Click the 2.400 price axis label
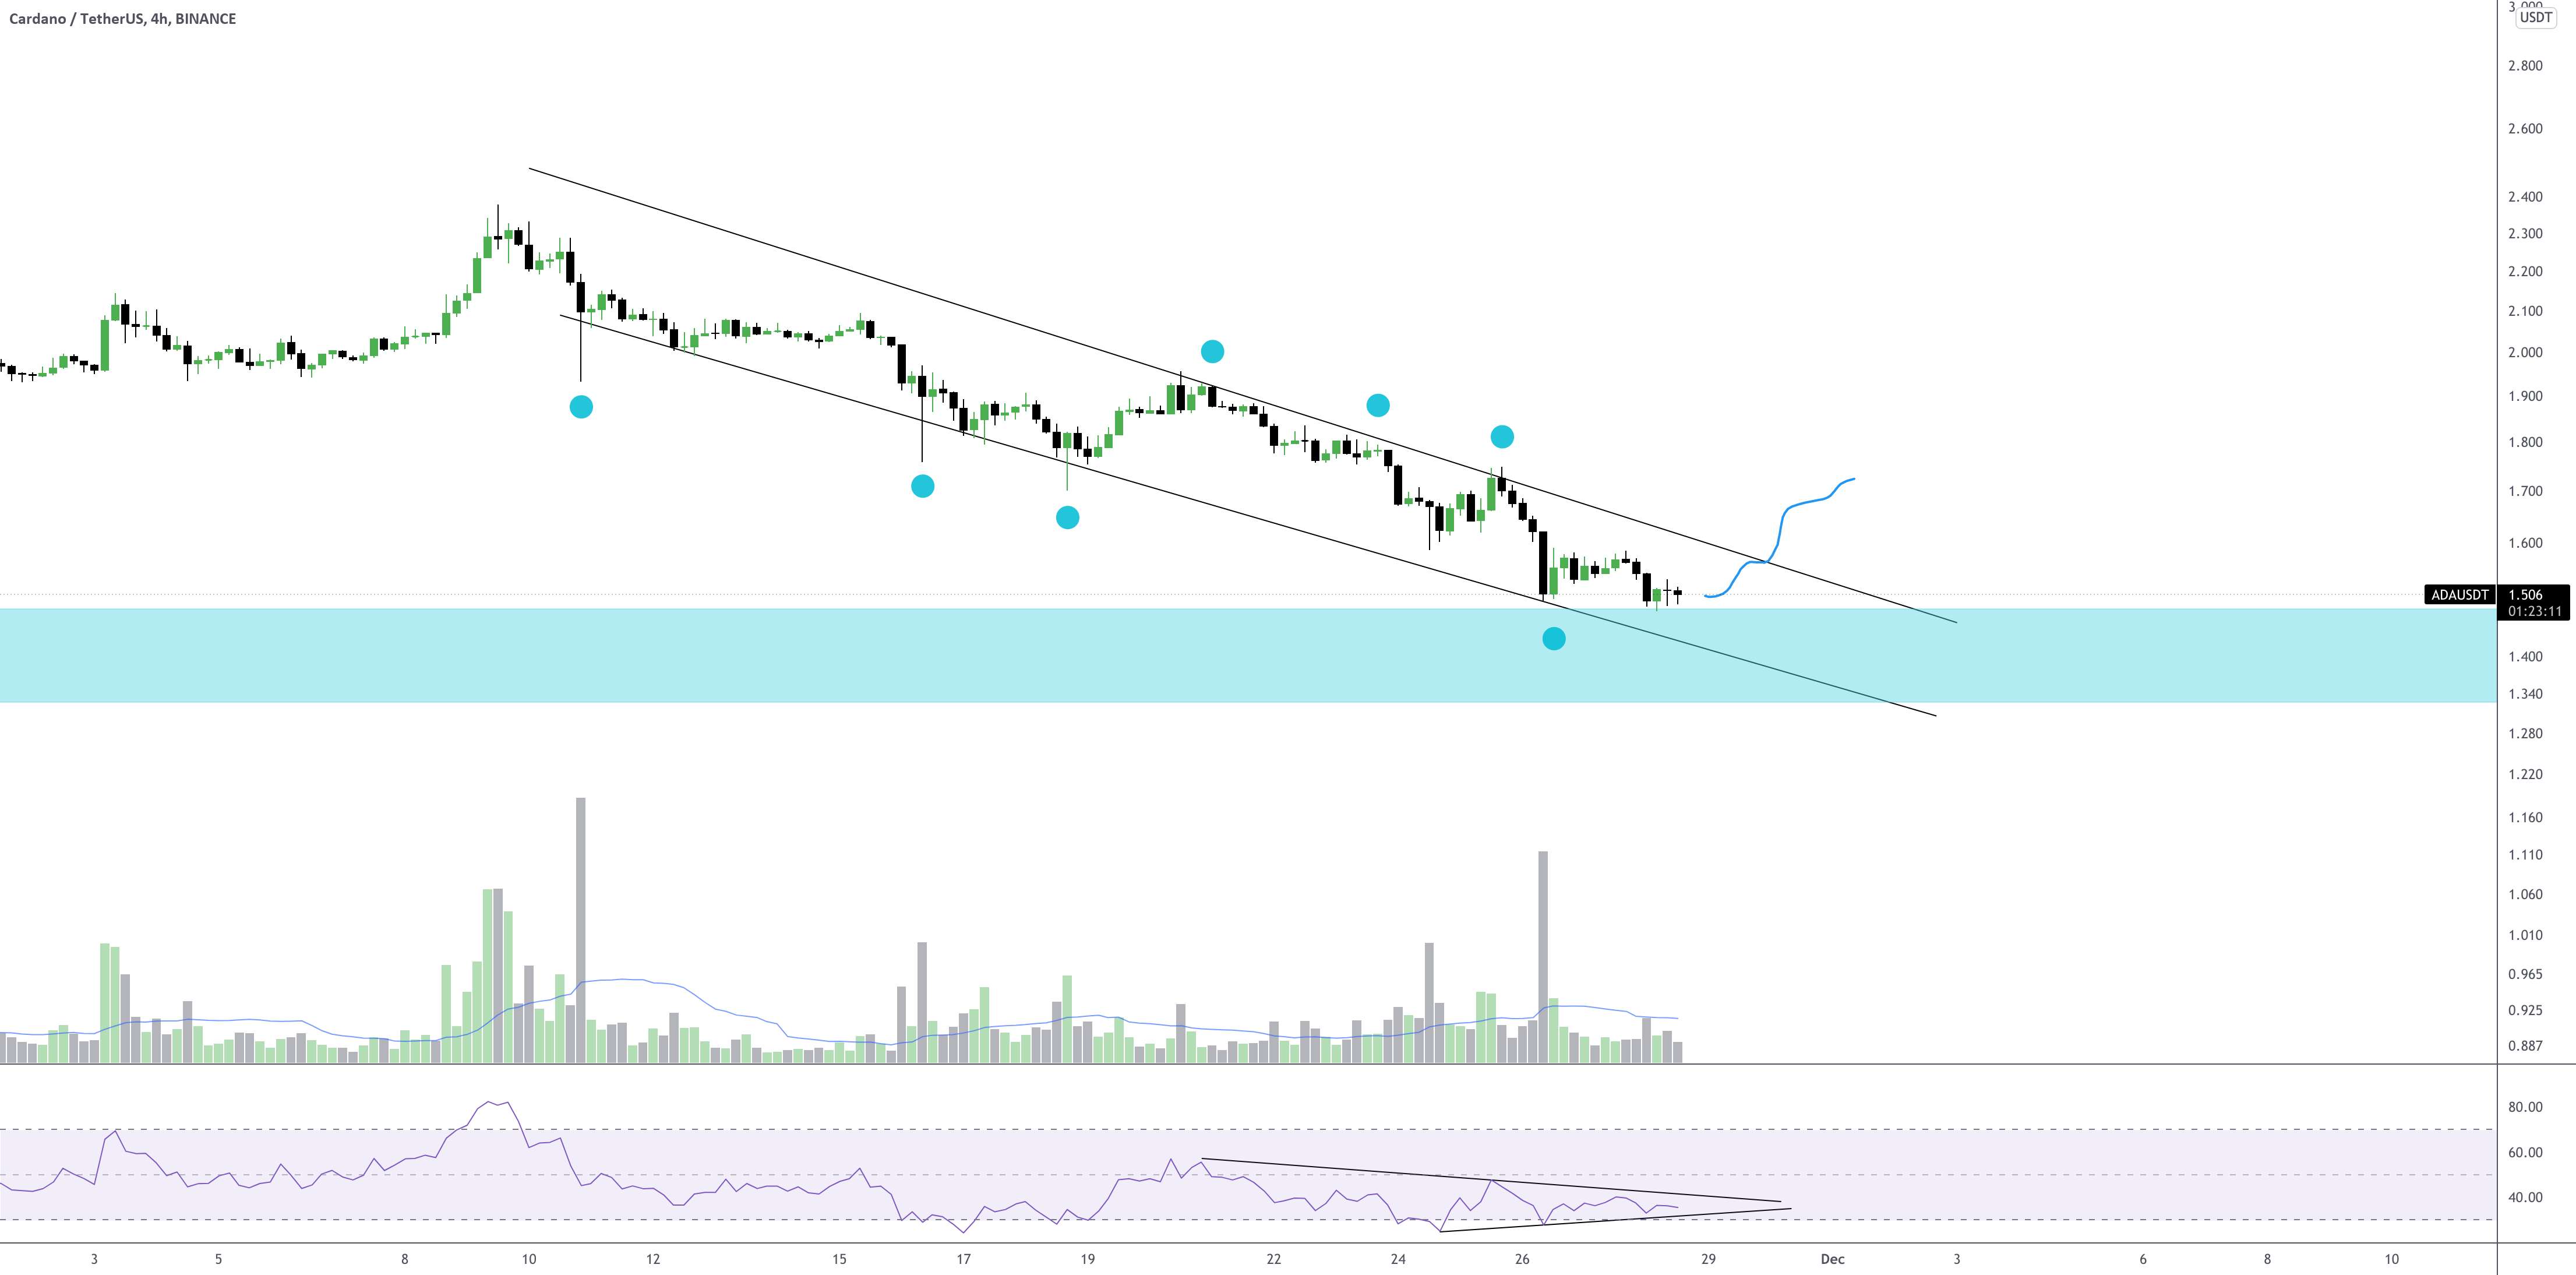The image size is (2576, 1275). coord(2525,197)
